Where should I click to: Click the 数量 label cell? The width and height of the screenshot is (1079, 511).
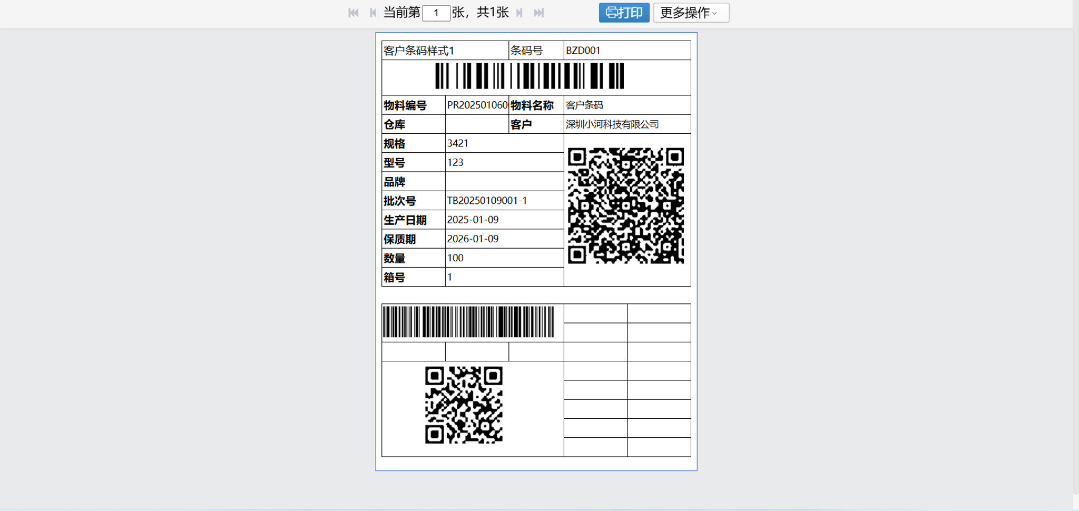(414, 258)
